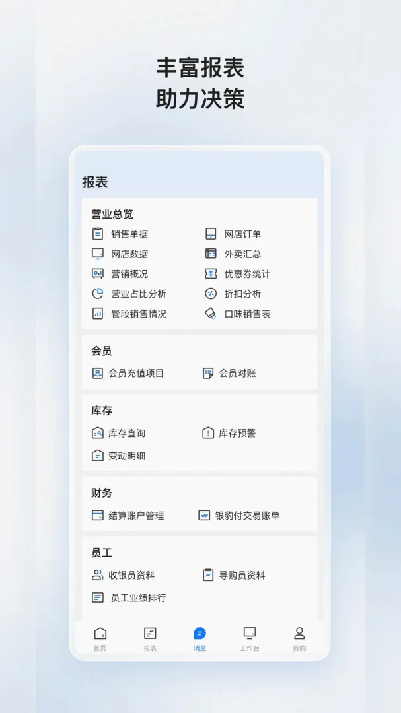Open 会员充值项目 report link

tap(128, 373)
